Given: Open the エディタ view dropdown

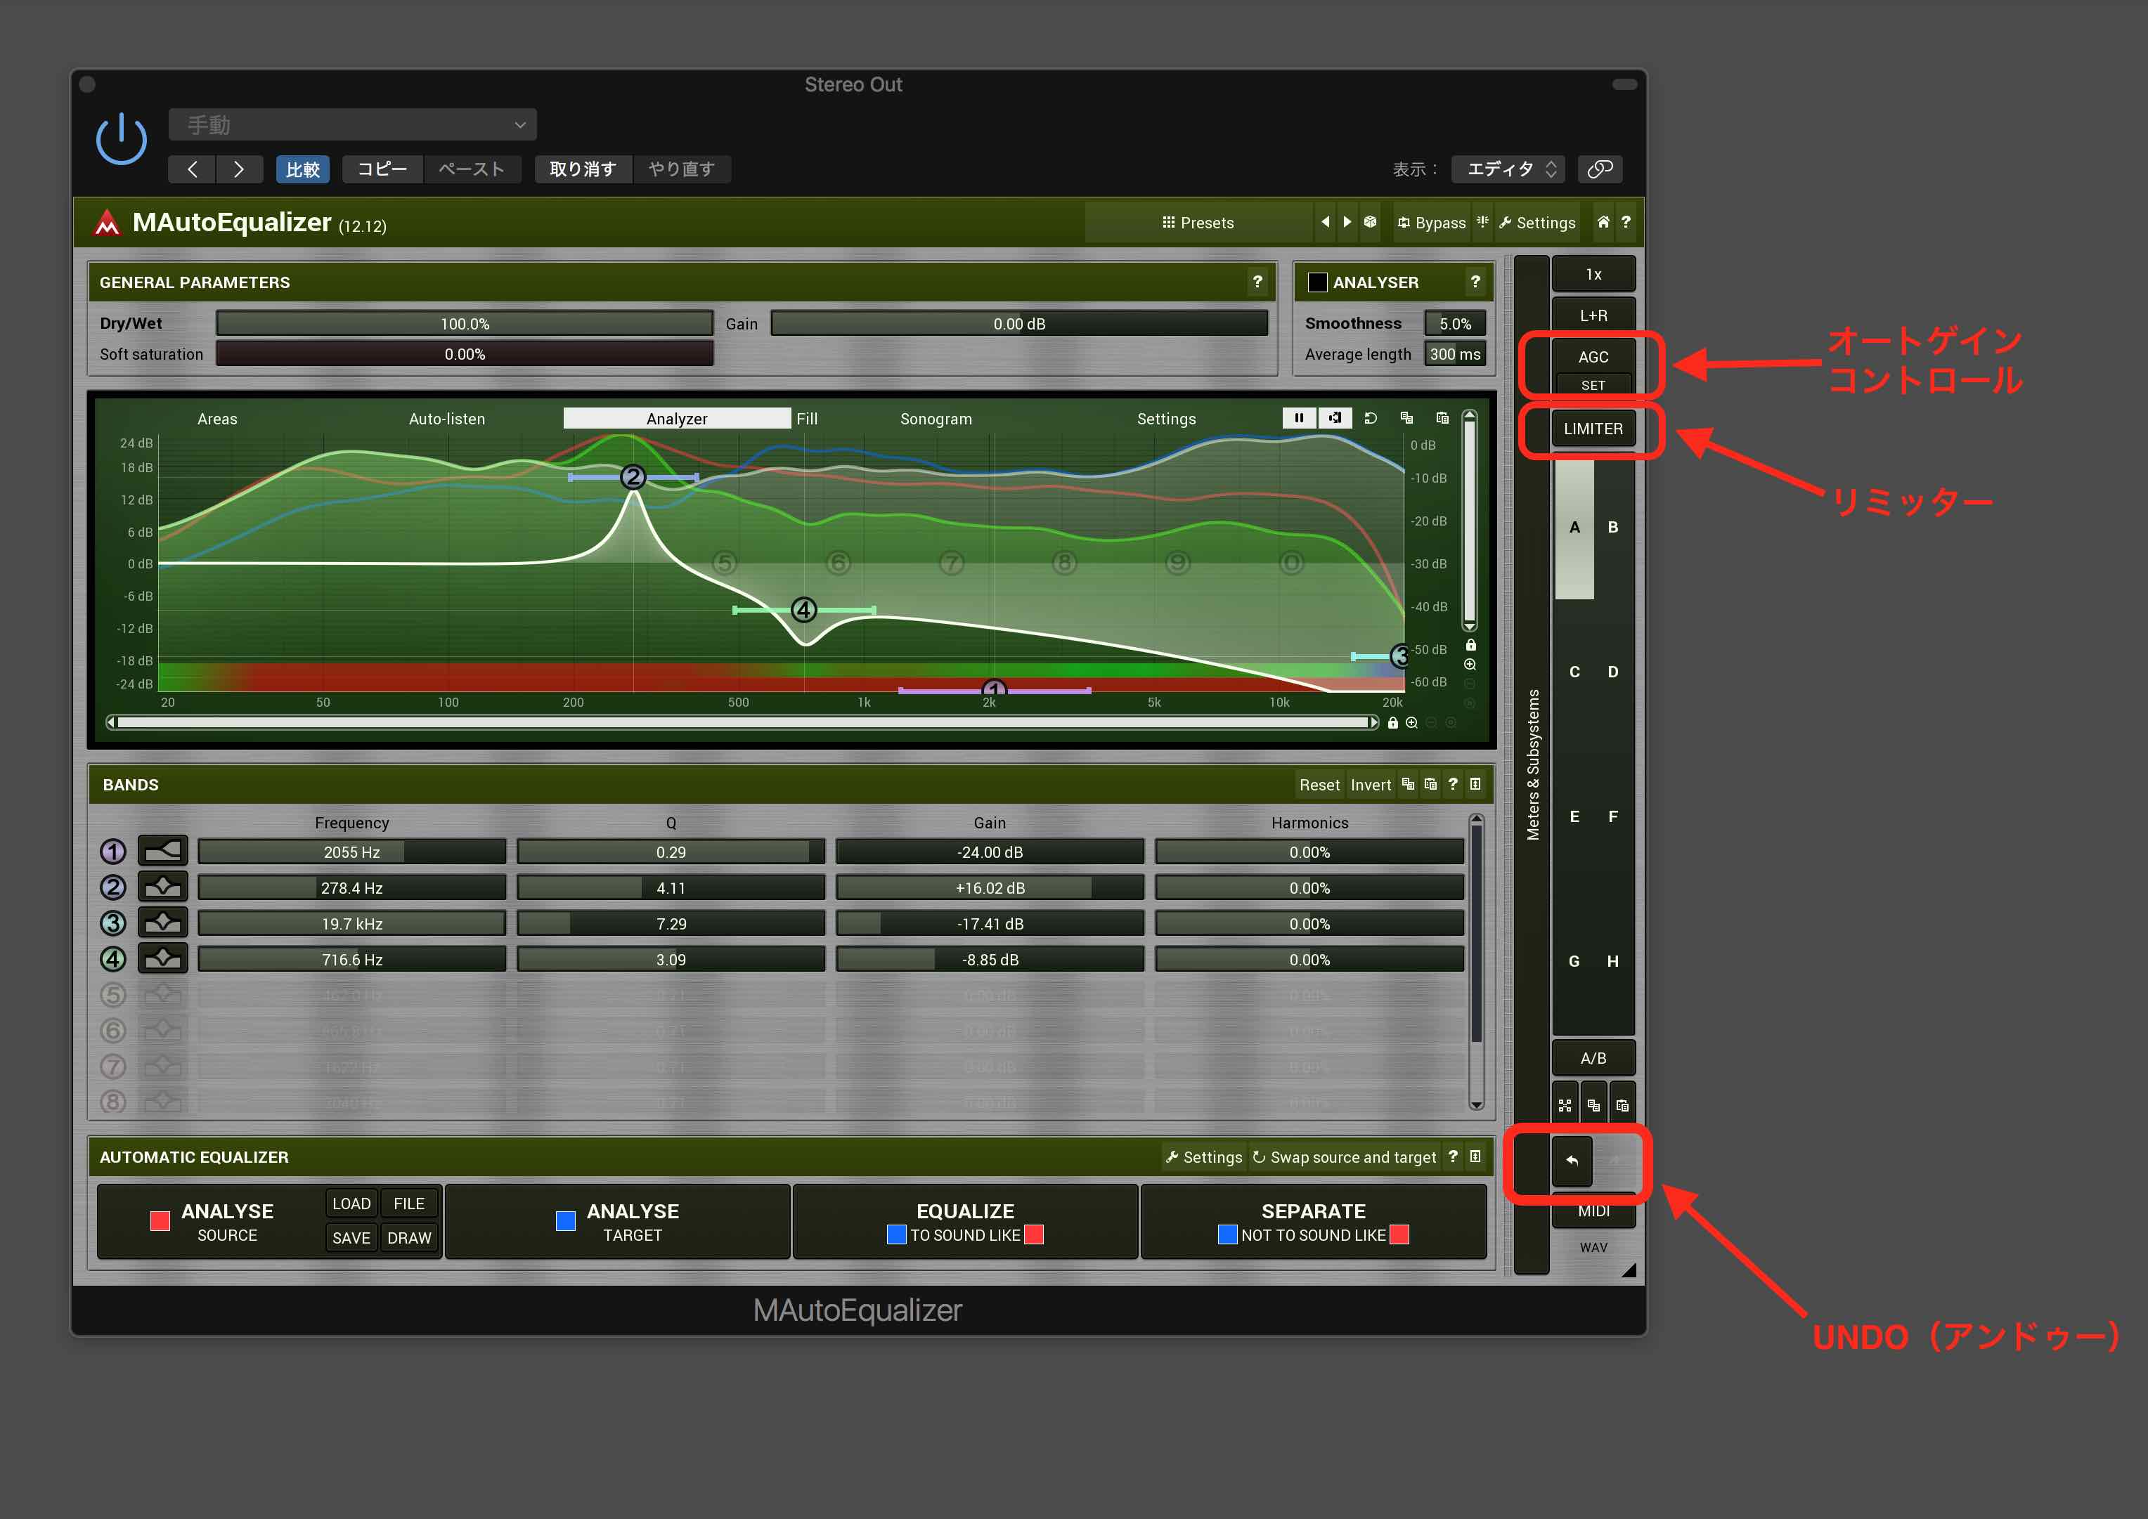Looking at the screenshot, I should click(x=1510, y=169).
